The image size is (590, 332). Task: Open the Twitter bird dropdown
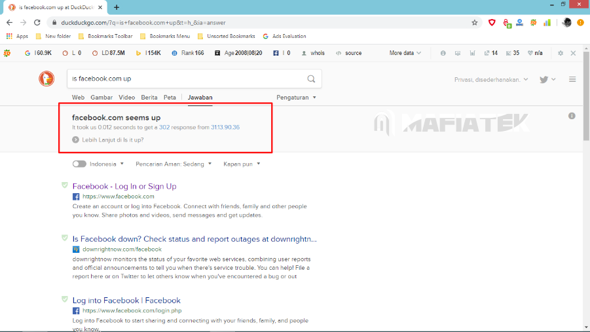pos(547,79)
